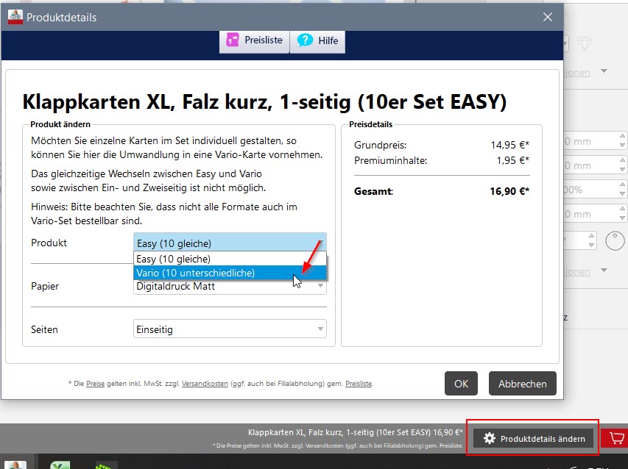Follow the Versandkosten link in footnote
The image size is (628, 469).
205,384
